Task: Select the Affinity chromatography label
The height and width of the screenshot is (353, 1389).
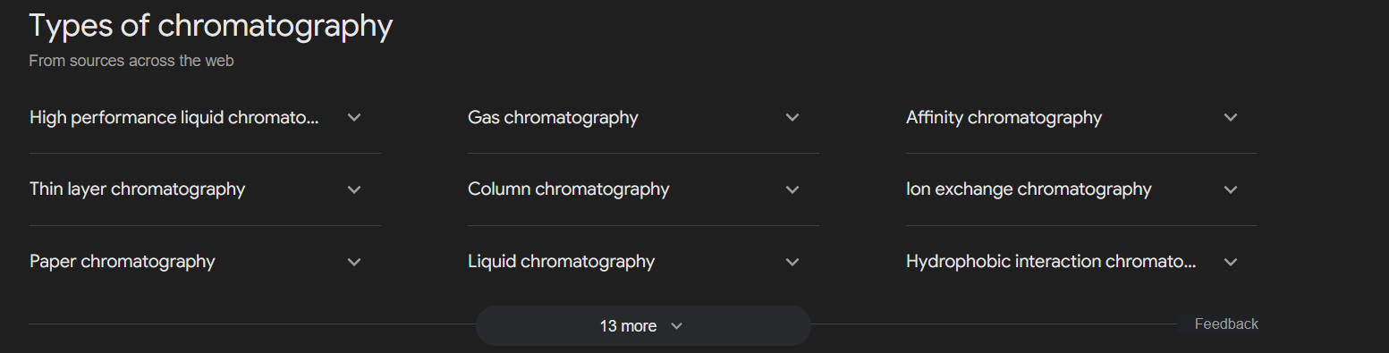Action: [x=1004, y=117]
